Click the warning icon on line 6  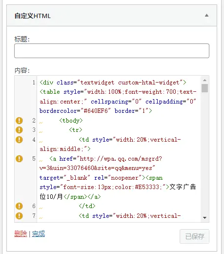(x=19, y=206)
